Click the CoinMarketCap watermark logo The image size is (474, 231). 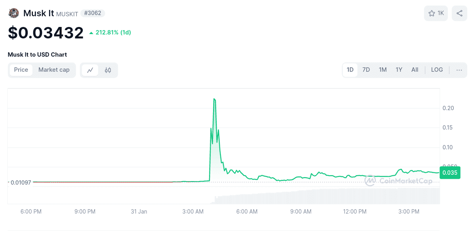click(370, 180)
